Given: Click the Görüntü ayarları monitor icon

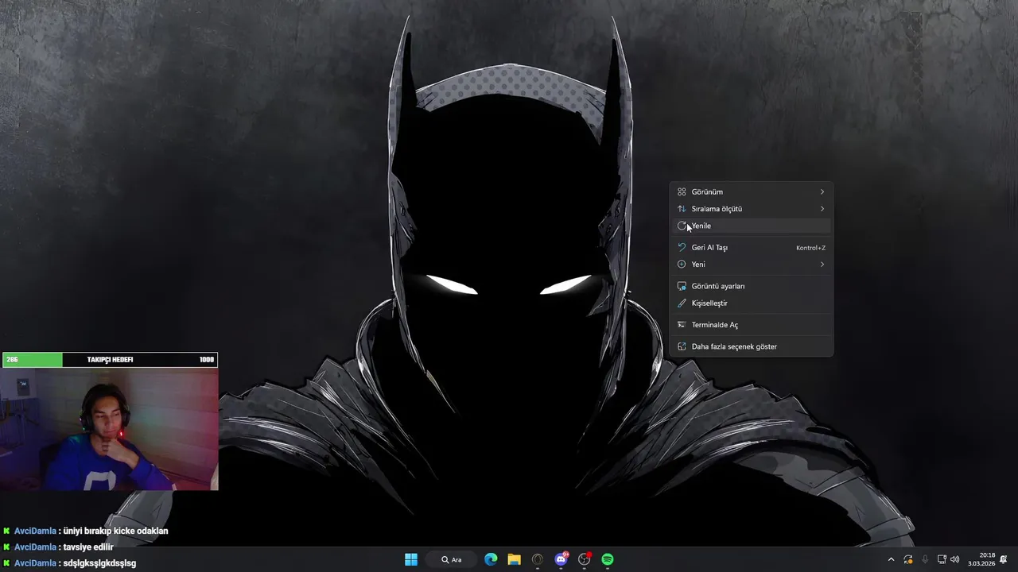Looking at the screenshot, I should [x=682, y=286].
